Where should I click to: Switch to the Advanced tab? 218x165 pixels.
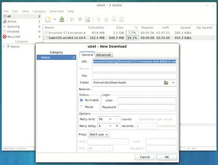click(103, 55)
